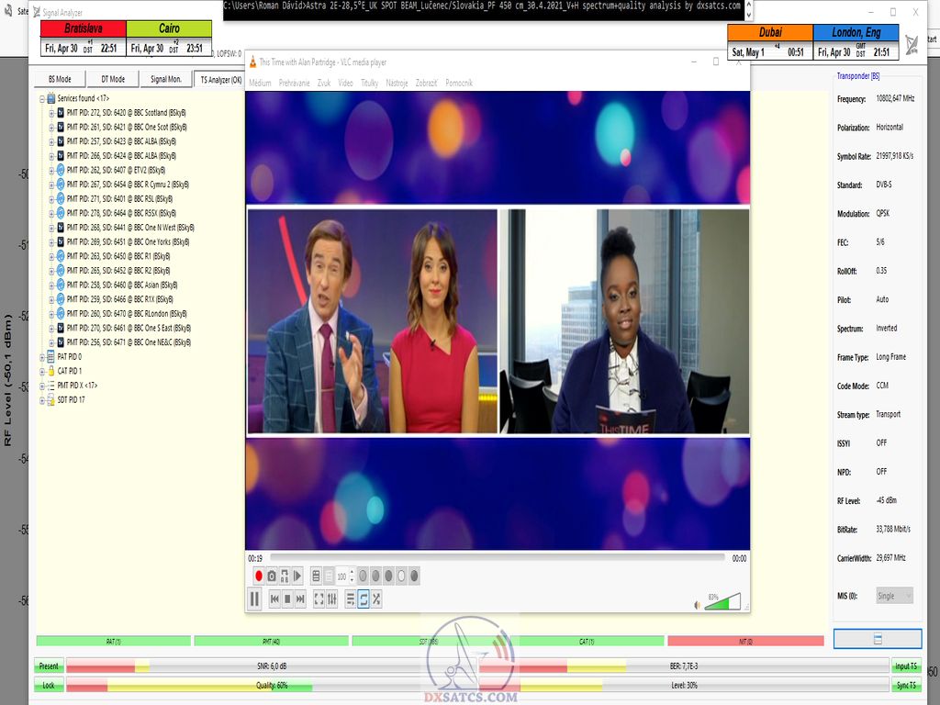940x705 pixels.
Task: Toggle random shuffle playback
Action: (x=376, y=599)
